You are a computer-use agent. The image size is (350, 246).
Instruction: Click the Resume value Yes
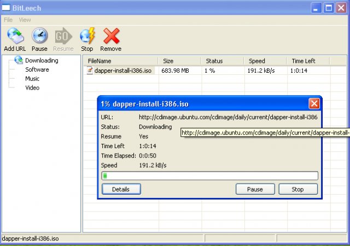pyautogui.click(x=143, y=137)
